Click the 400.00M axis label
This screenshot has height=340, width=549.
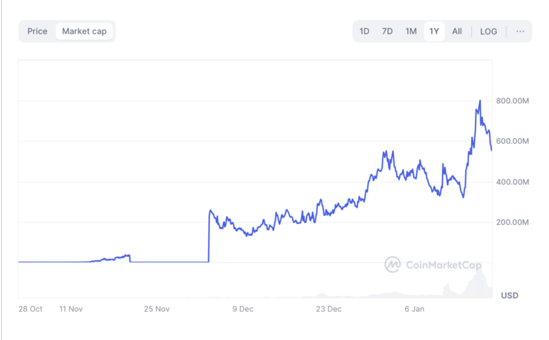point(512,182)
